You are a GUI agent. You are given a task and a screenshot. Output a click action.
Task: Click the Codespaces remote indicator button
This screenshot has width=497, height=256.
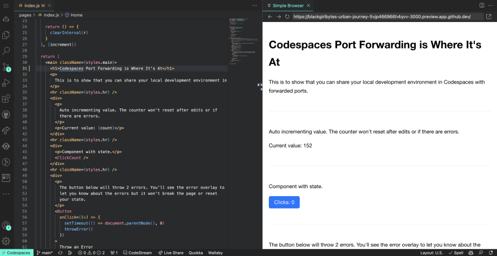coord(16,253)
